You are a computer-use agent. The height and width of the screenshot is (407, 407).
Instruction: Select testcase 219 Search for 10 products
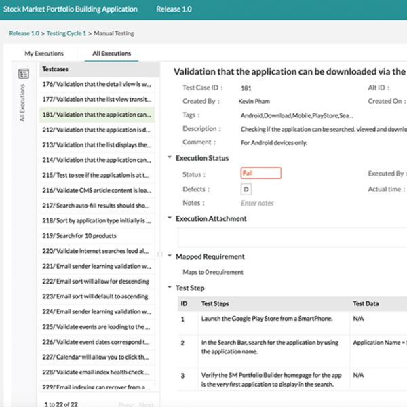97,235
